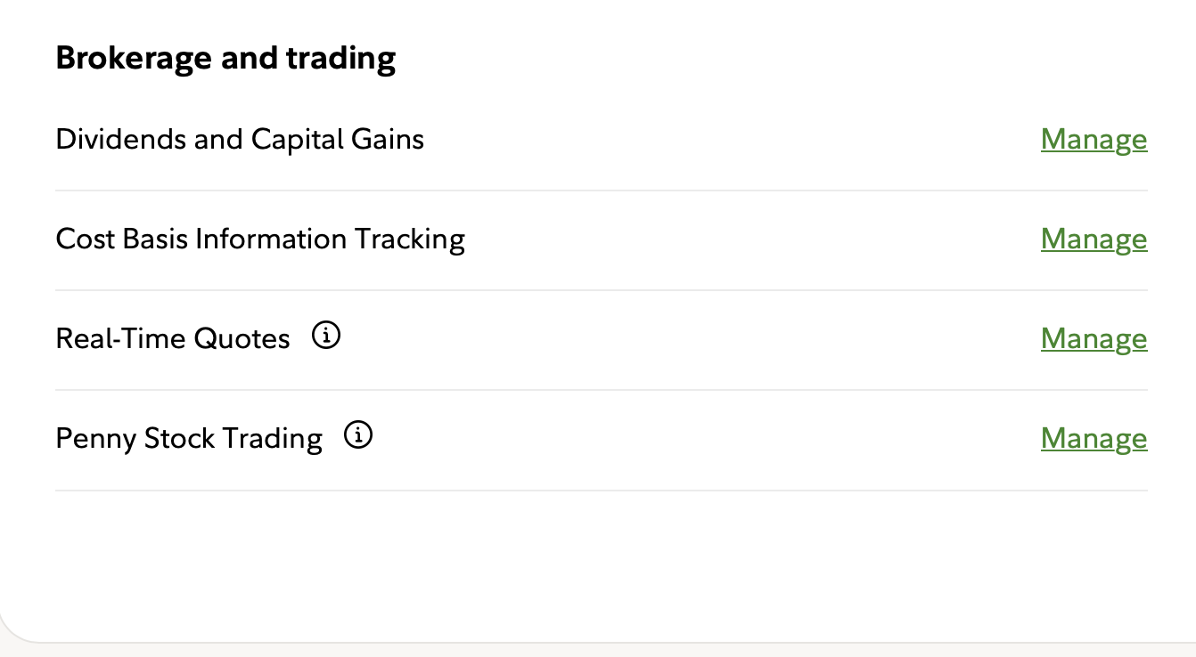Open Manage link for Cost Basis Information Tracking
This screenshot has width=1196, height=657.
[x=1094, y=239]
